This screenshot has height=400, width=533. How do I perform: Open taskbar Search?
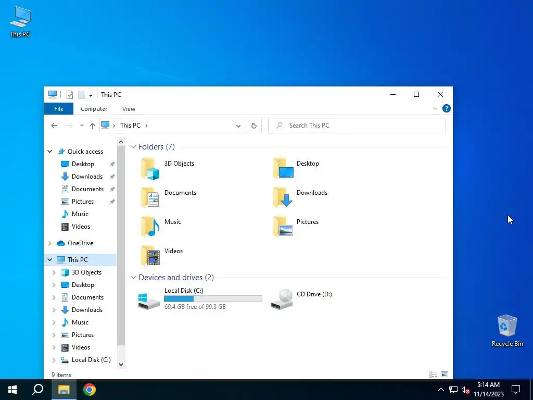[37, 390]
